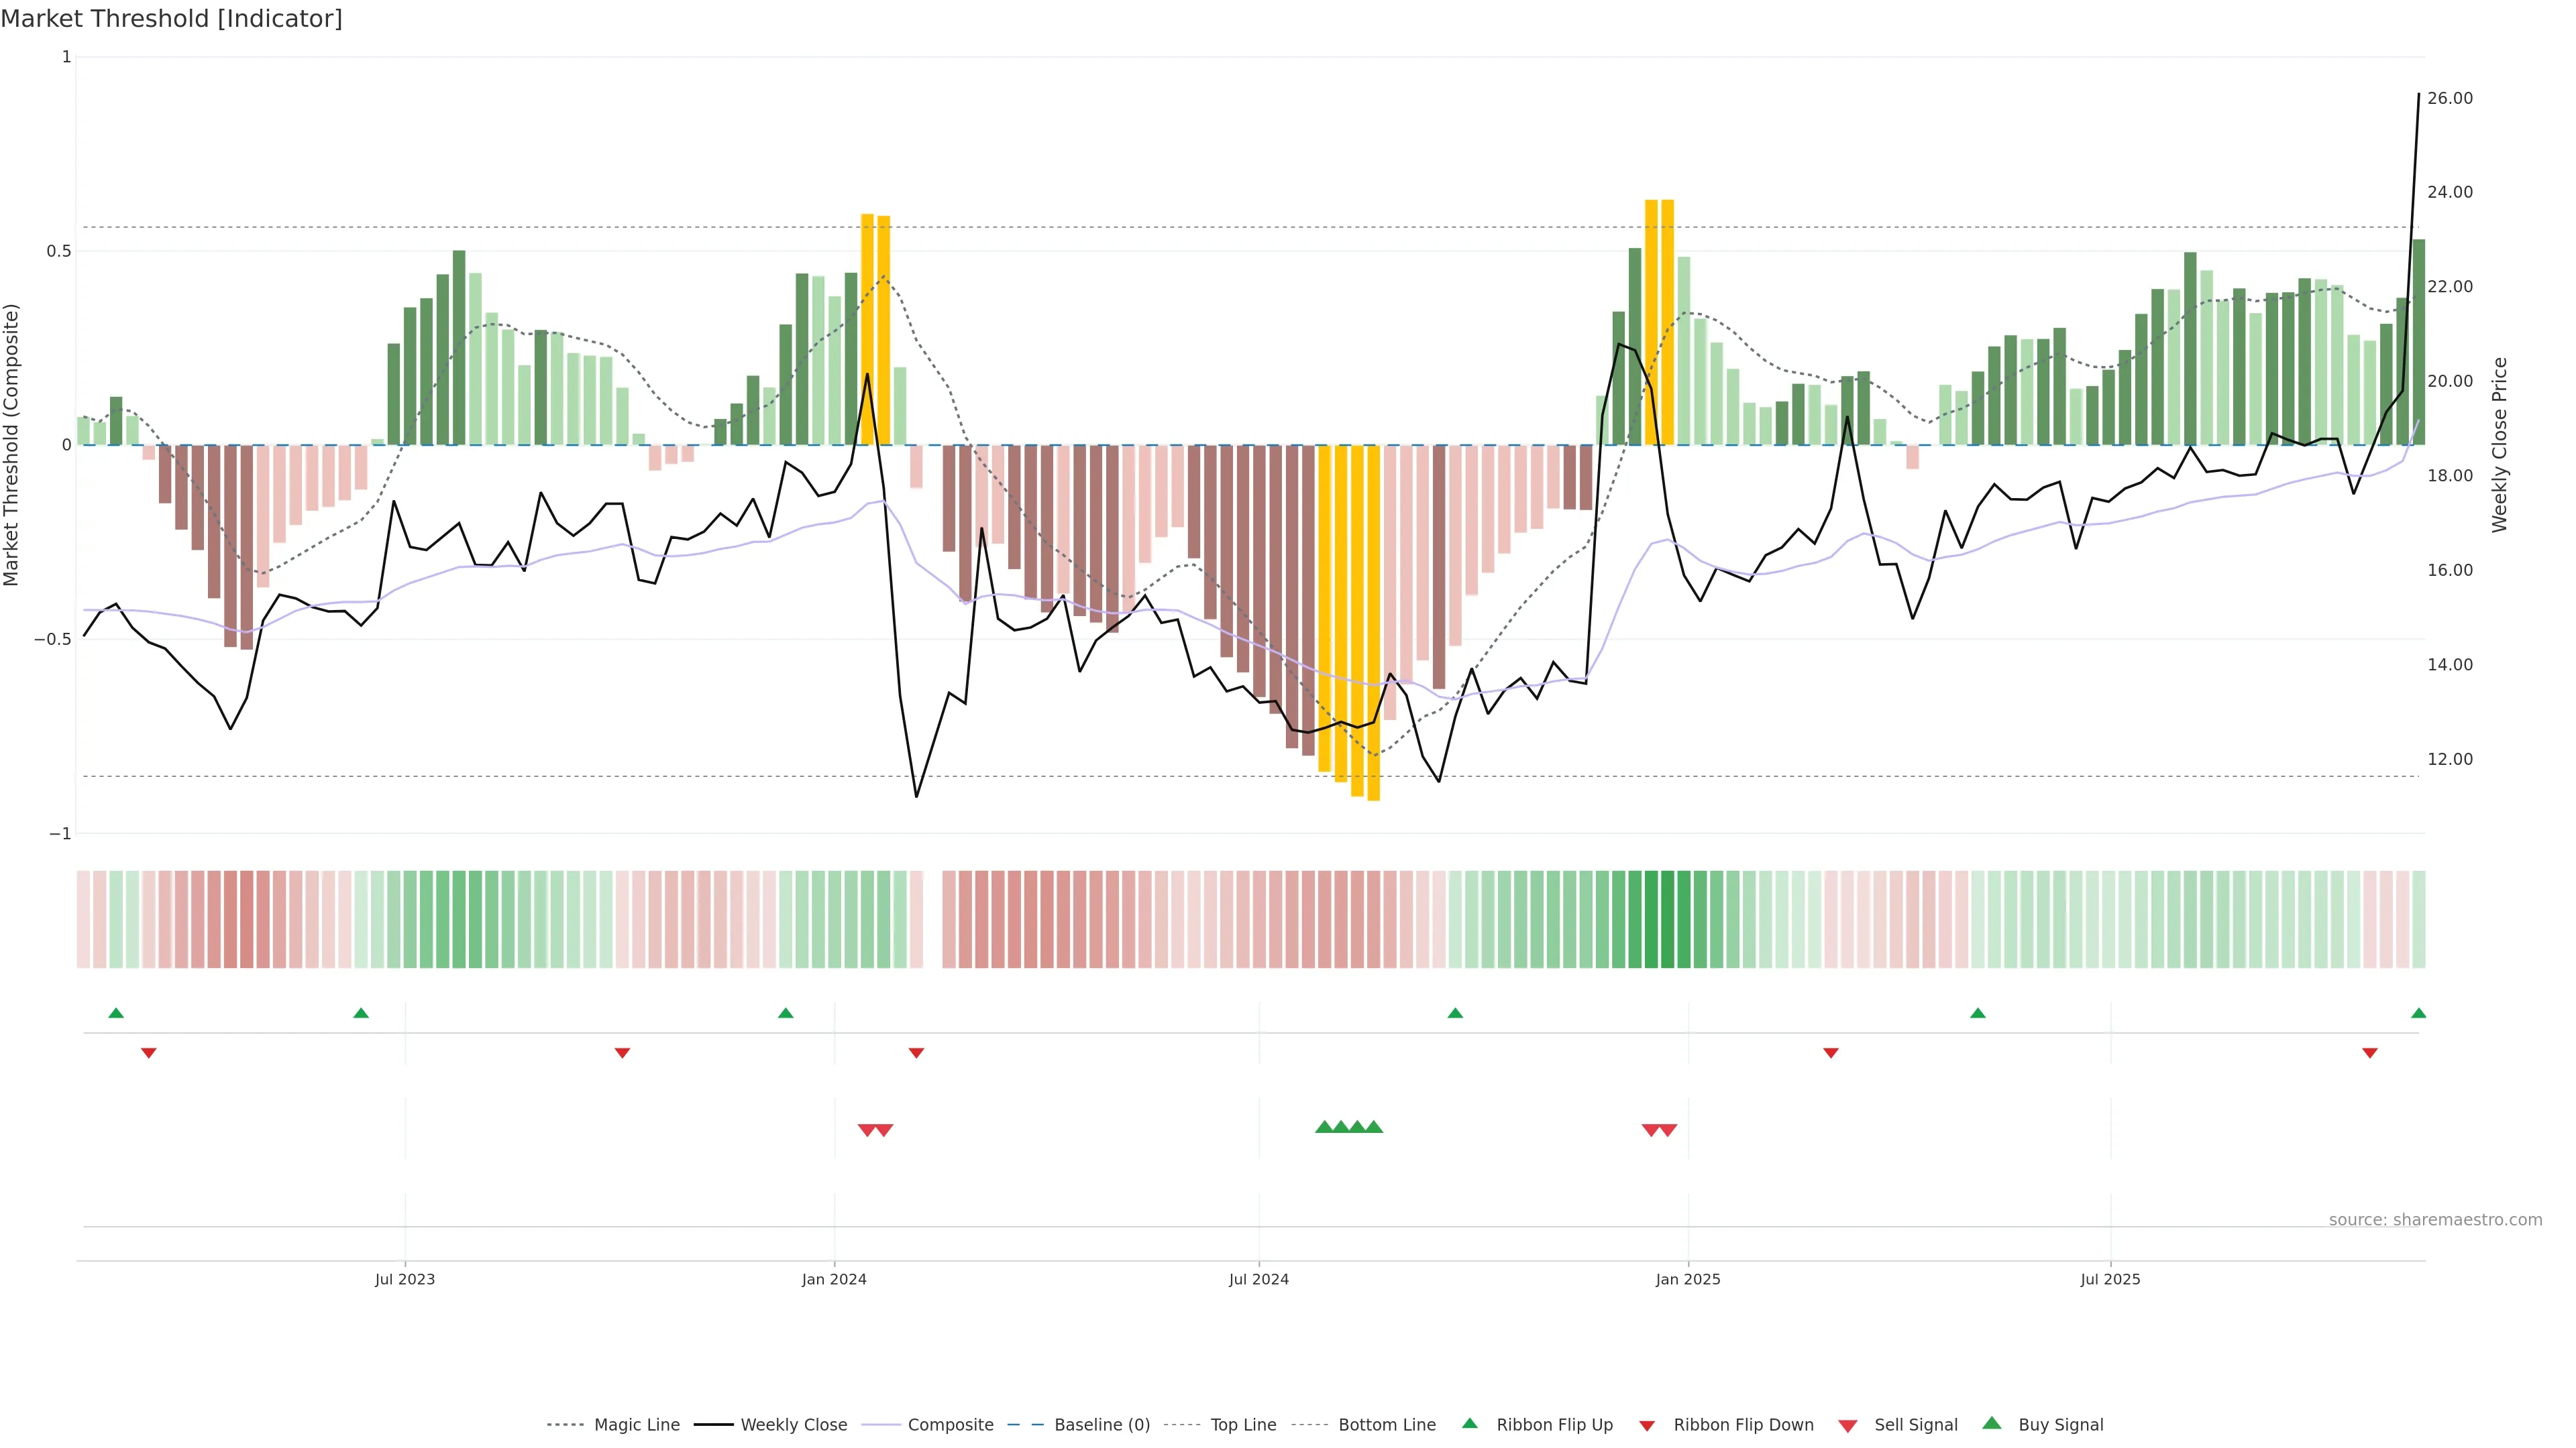Viewport: 2576px width, 1448px height.
Task: Toggle the Magic Line legend entry
Action: (x=636, y=1425)
